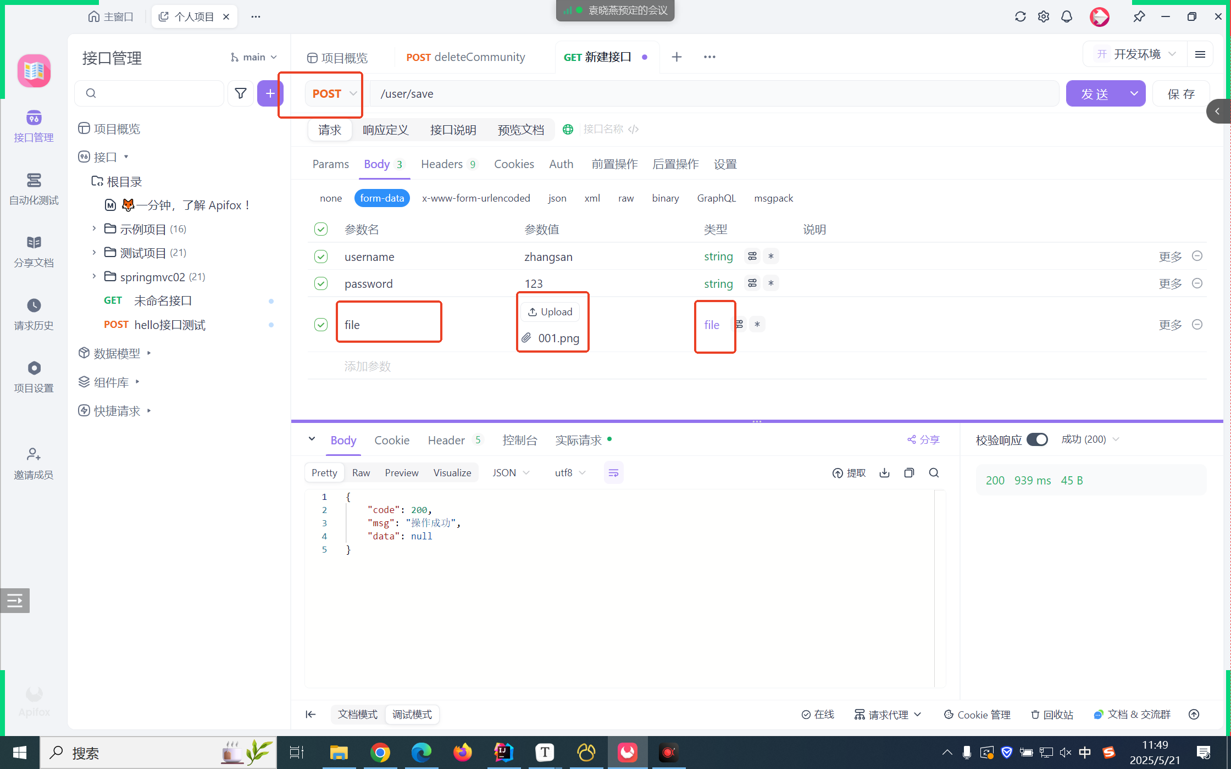
Task: Click the search response icon
Action: click(934, 473)
